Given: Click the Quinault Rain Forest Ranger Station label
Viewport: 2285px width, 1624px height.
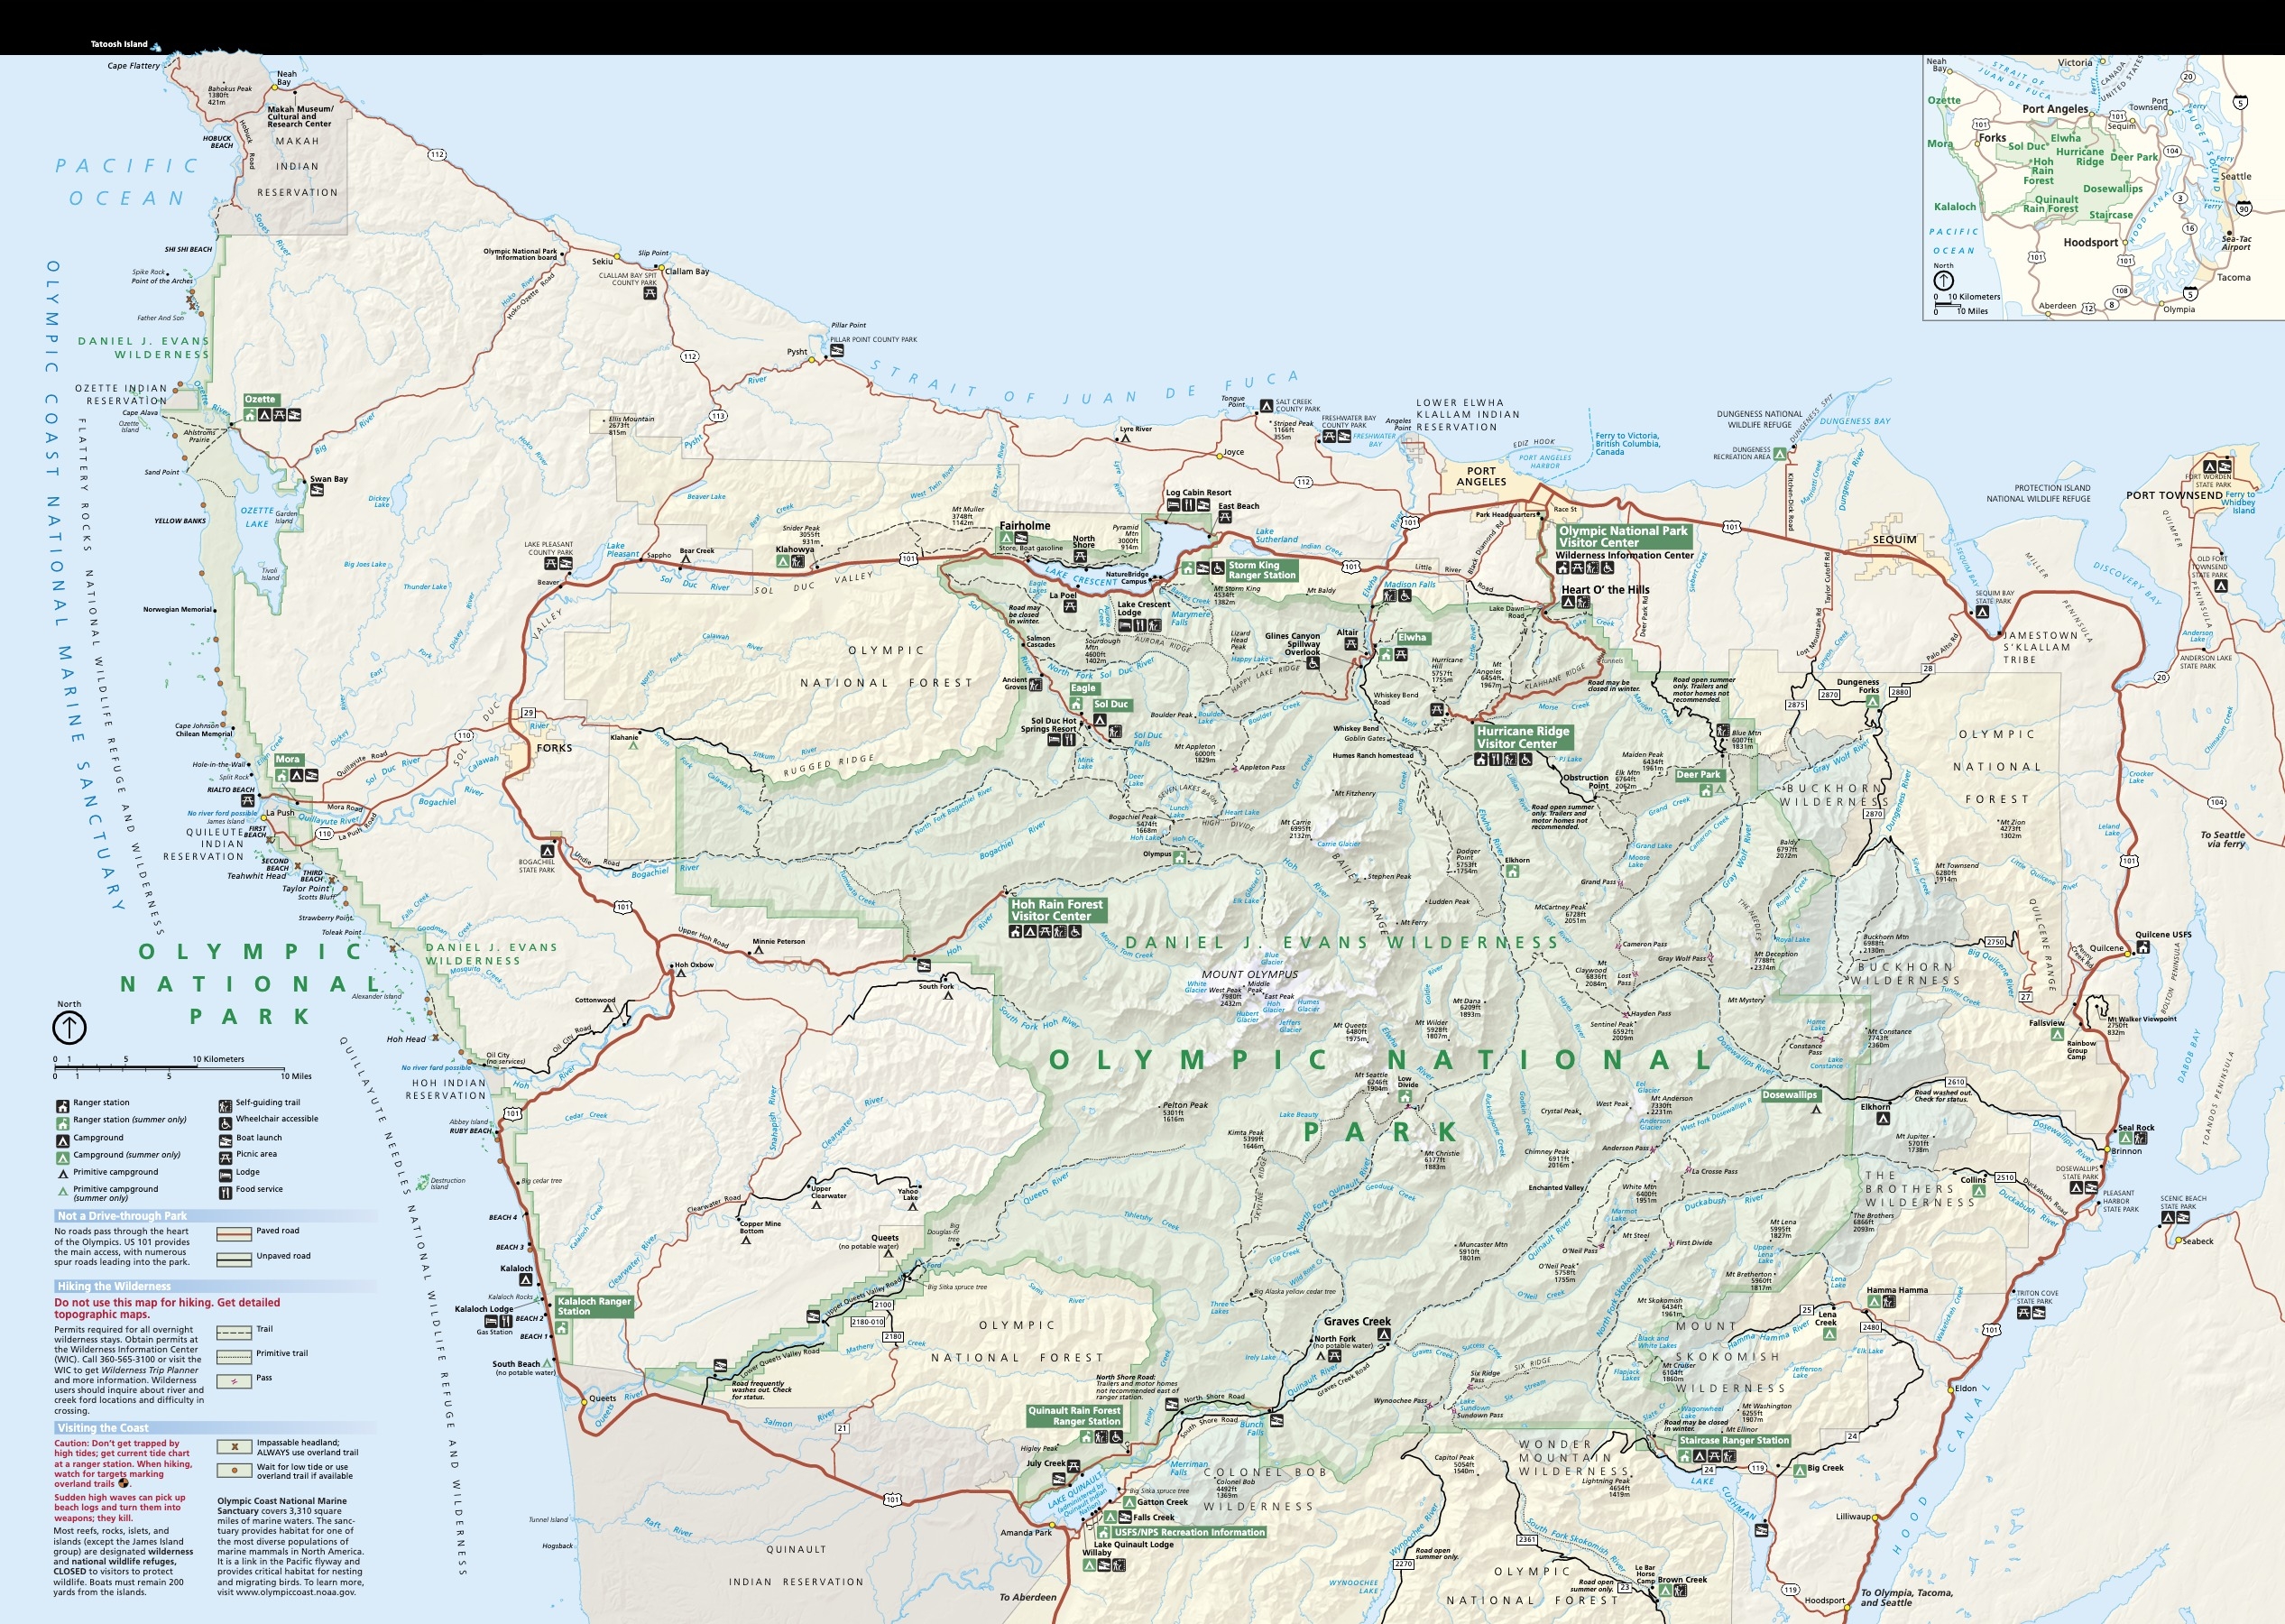Looking at the screenshot, I should 1074,1415.
